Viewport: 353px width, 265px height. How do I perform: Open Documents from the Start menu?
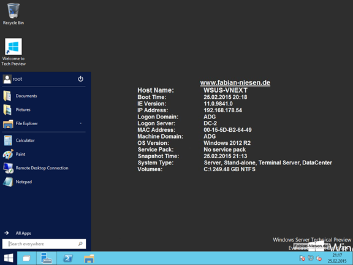click(44, 96)
